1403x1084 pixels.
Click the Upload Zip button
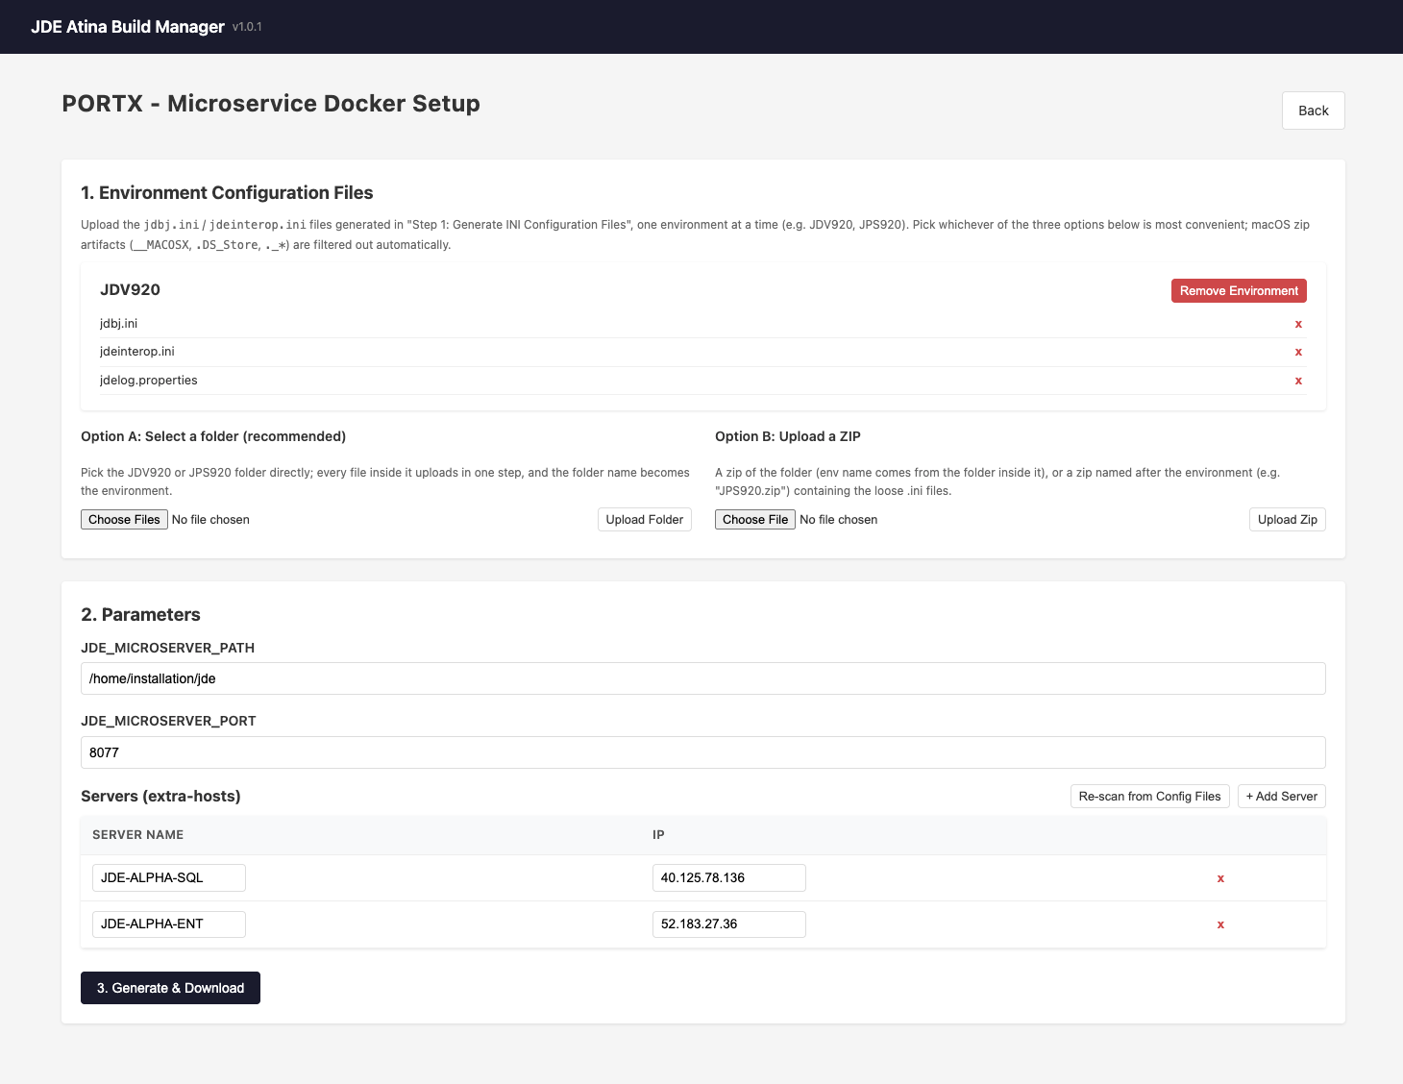pos(1288,520)
